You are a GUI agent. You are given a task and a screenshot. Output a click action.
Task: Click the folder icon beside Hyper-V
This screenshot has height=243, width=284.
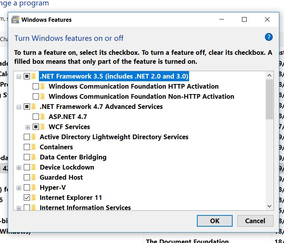33,187
